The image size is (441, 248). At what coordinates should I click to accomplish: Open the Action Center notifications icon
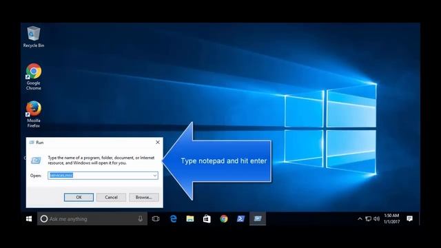click(x=410, y=218)
